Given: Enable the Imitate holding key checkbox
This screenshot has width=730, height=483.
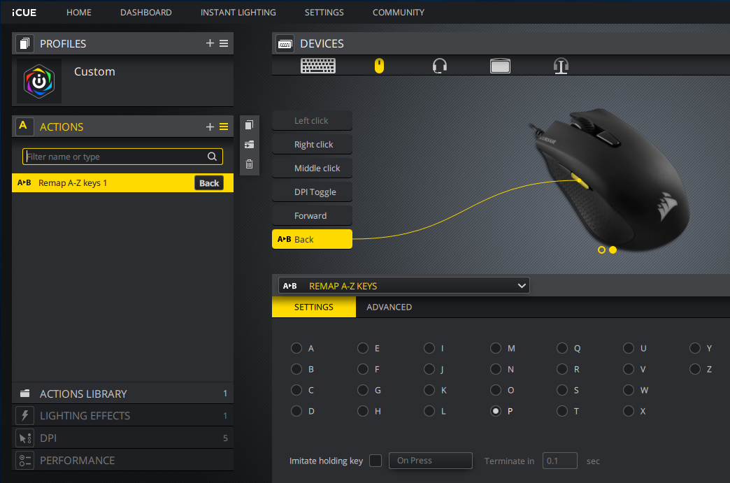Looking at the screenshot, I should click(x=375, y=461).
